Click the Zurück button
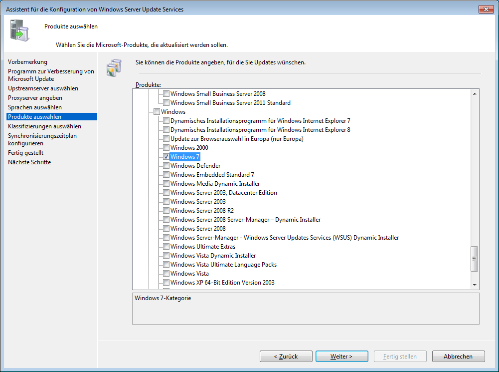 (286, 357)
